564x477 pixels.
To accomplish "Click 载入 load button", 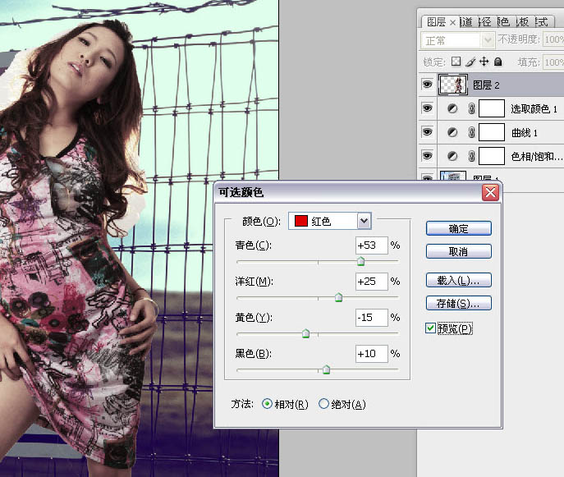I will [x=458, y=280].
